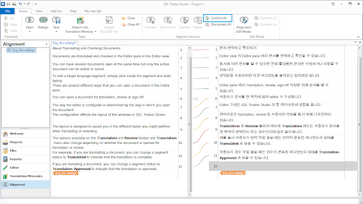This screenshot has height=204, width=363.
Task: Click the Connect n:n button
Action: (265, 24)
